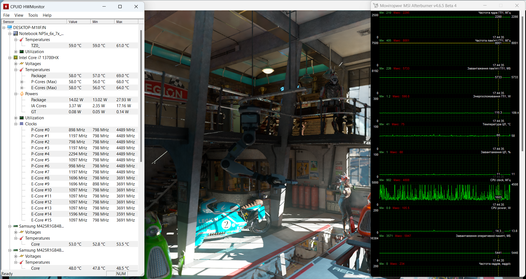The image size is (526, 279).
Task: Expand Utilization under Notebook NP5x
Action: pyautogui.click(x=16, y=52)
